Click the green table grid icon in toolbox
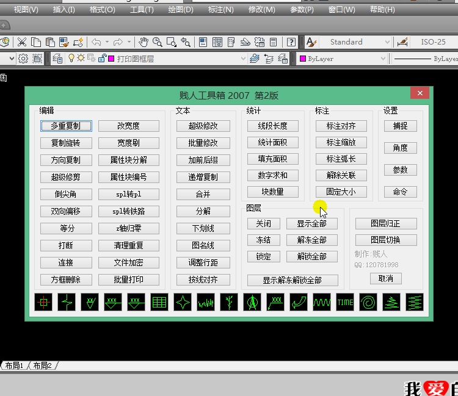Image resolution: width=458 pixels, height=396 pixels. pyautogui.click(x=159, y=302)
